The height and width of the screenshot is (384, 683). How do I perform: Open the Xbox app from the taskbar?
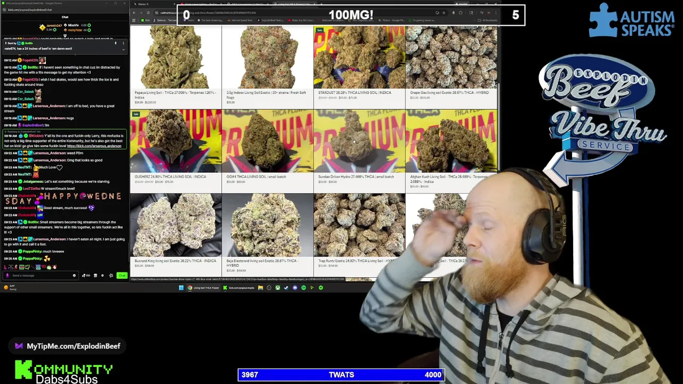277,287
